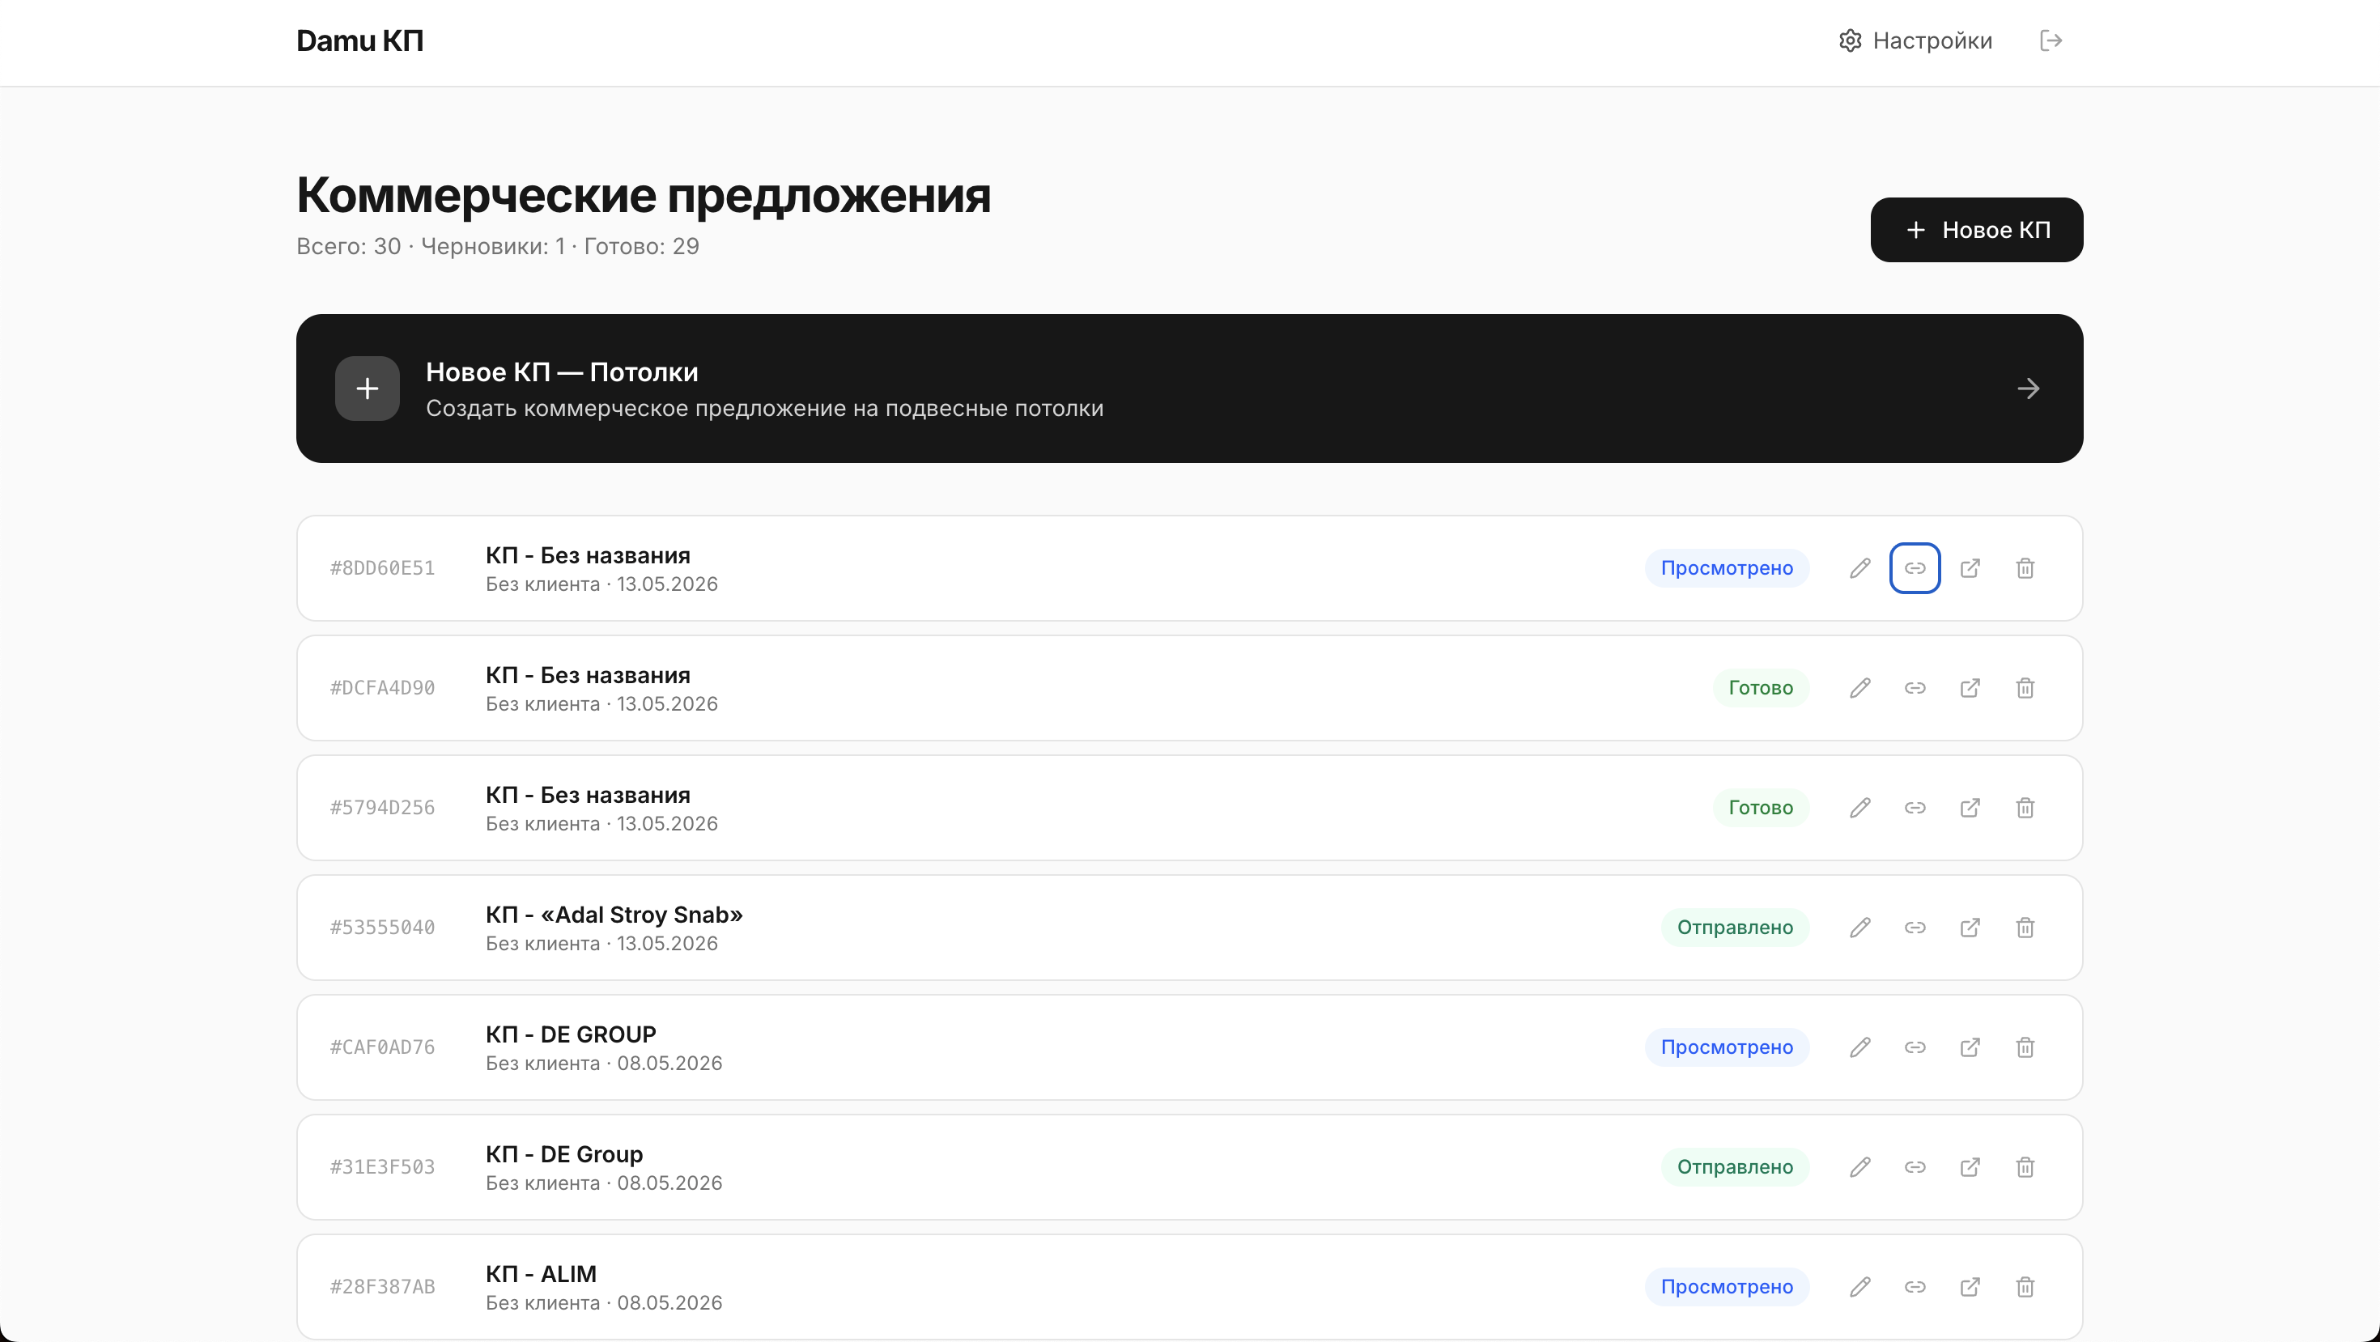Click plus icon in Потолки banner
This screenshot has height=1342, width=2380.
coord(368,389)
